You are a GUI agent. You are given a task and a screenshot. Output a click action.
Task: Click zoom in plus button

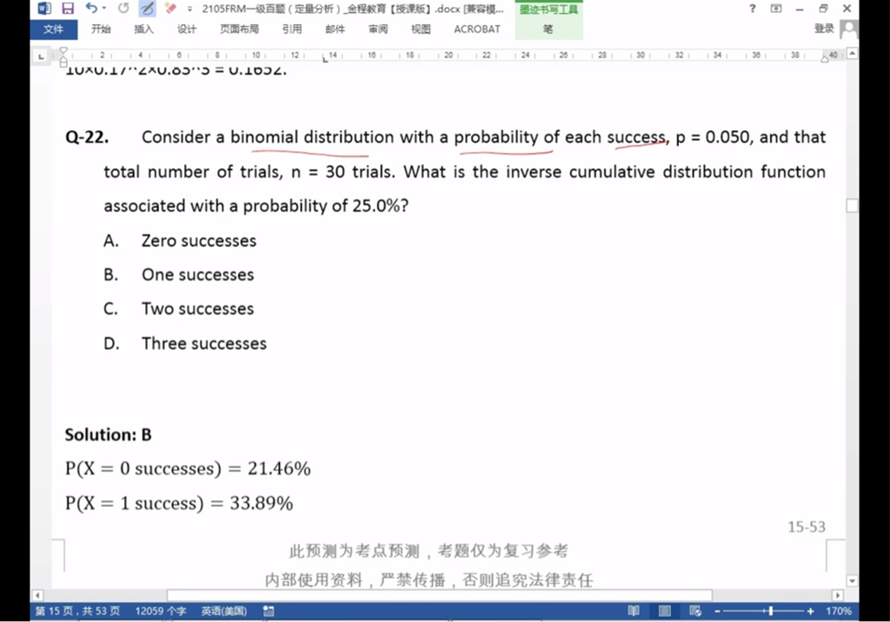811,612
